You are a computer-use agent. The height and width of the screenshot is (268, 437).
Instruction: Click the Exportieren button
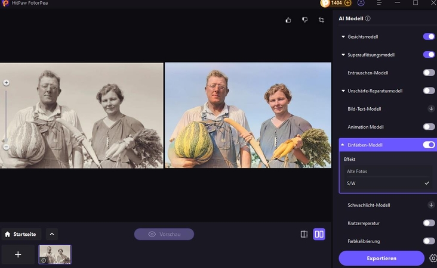[x=381, y=258]
